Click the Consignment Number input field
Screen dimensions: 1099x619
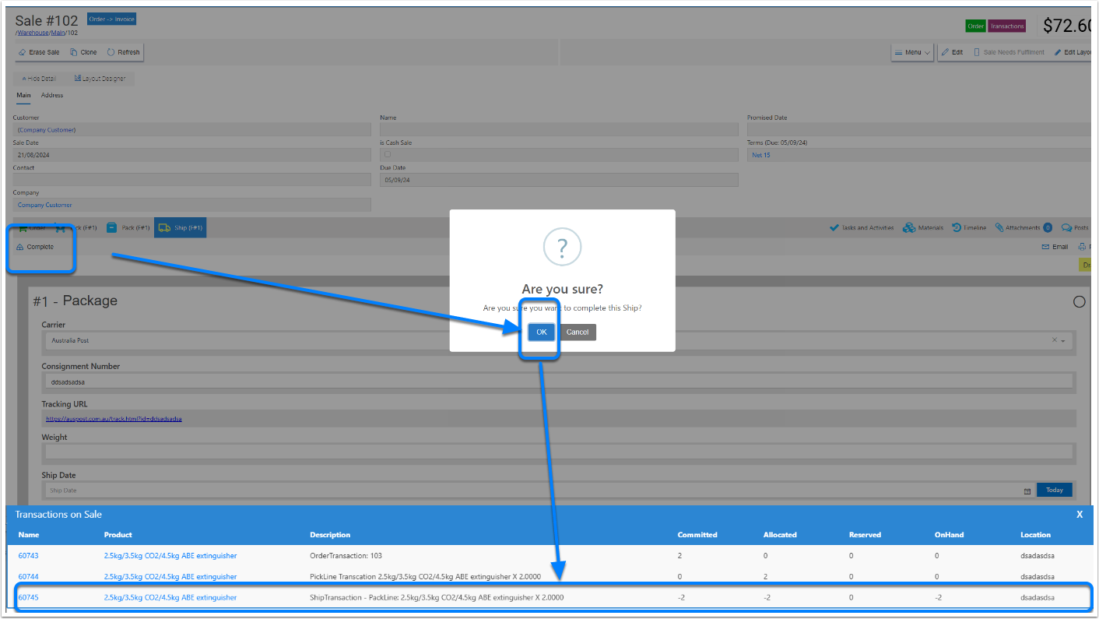(557, 382)
